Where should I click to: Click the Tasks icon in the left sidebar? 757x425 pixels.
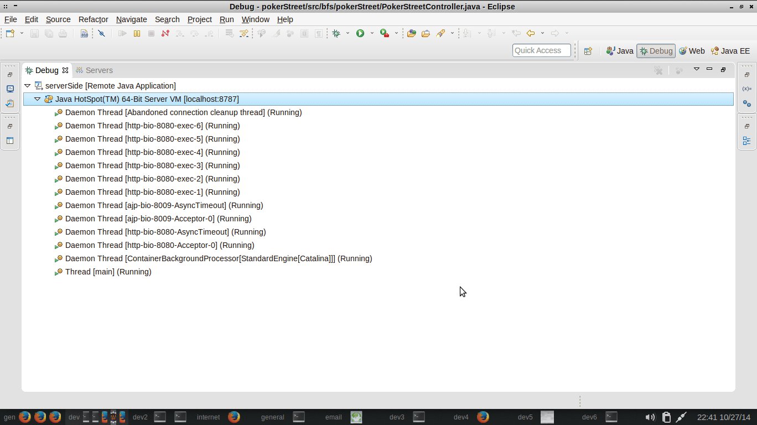10,103
